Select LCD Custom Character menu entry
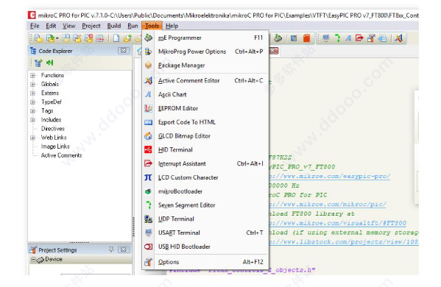 [x=205, y=177]
